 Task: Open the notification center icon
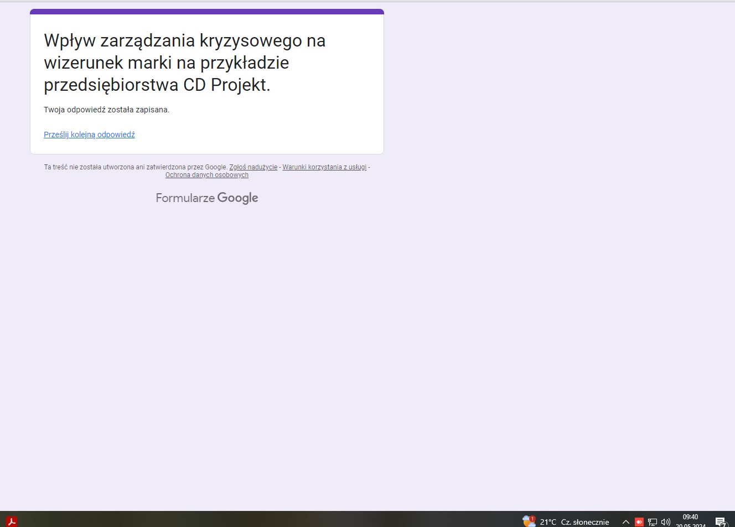coord(720,521)
